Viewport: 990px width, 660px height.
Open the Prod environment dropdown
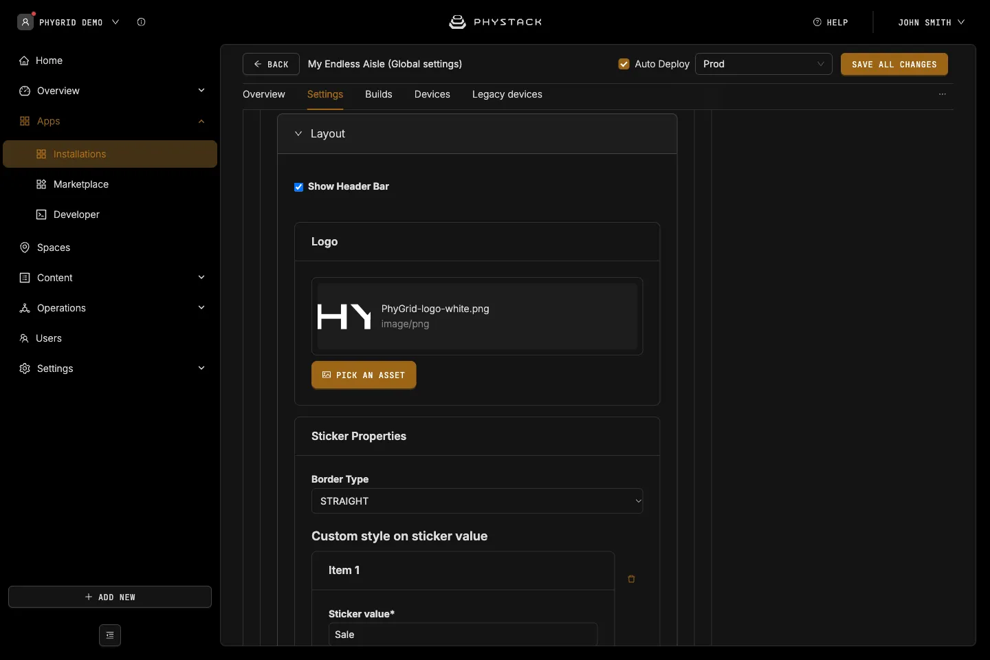[764, 64]
